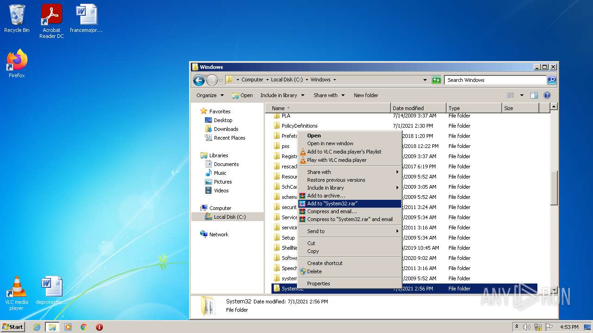Expand the Send to submenu

[x=350, y=231]
